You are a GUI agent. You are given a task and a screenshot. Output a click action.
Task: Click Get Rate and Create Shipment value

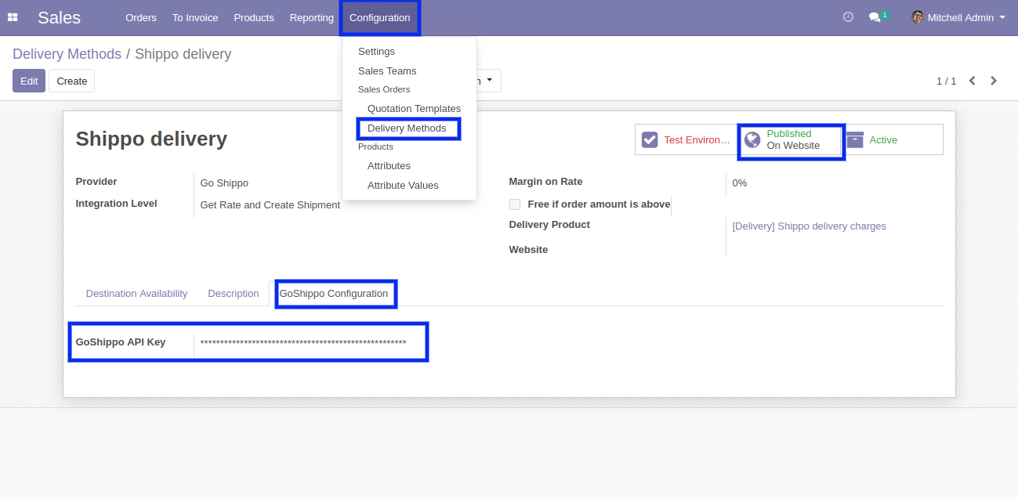270,205
